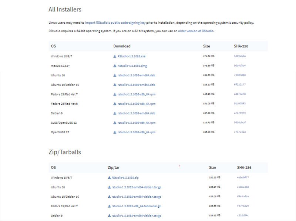296x221 pixels.
Task: Open x86_64.rpm link for SLES/OpenSUSE 12
Action: point(137,123)
